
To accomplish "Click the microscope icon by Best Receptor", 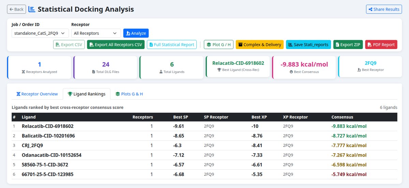I will 359,70.
